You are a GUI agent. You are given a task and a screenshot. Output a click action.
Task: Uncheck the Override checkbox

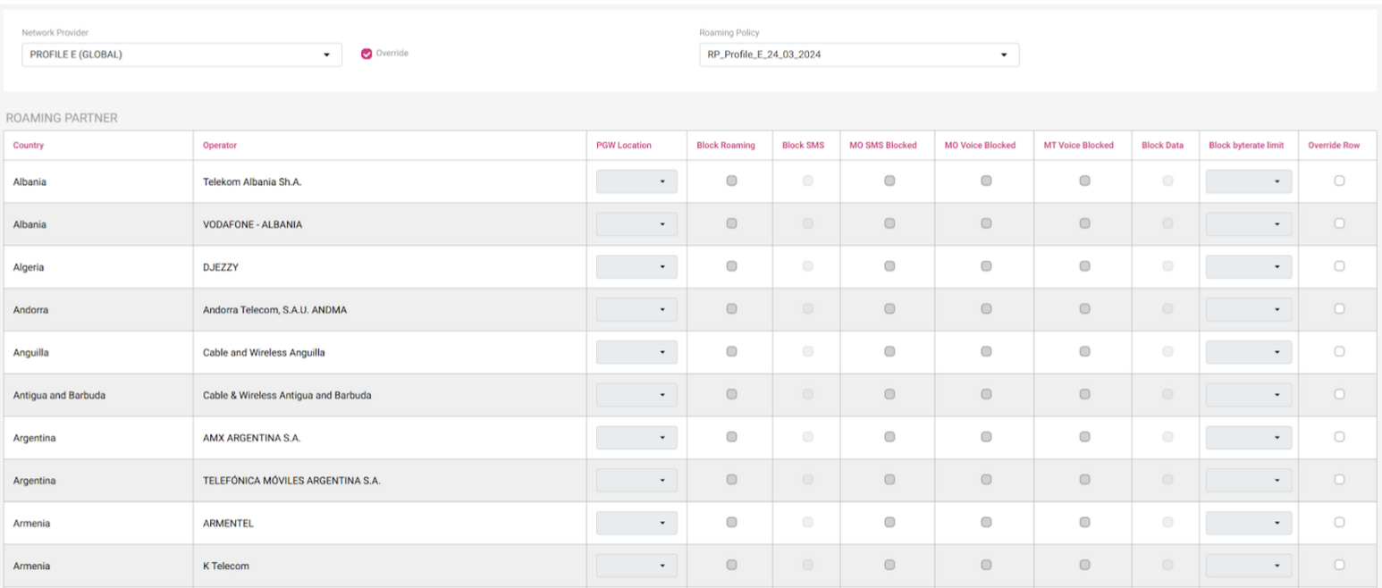(367, 54)
